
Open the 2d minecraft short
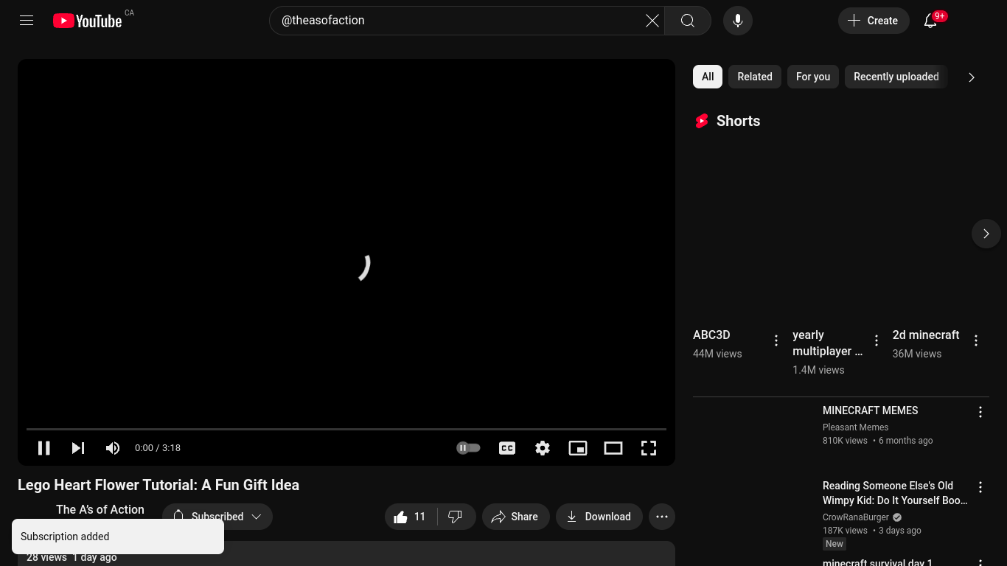(x=926, y=335)
